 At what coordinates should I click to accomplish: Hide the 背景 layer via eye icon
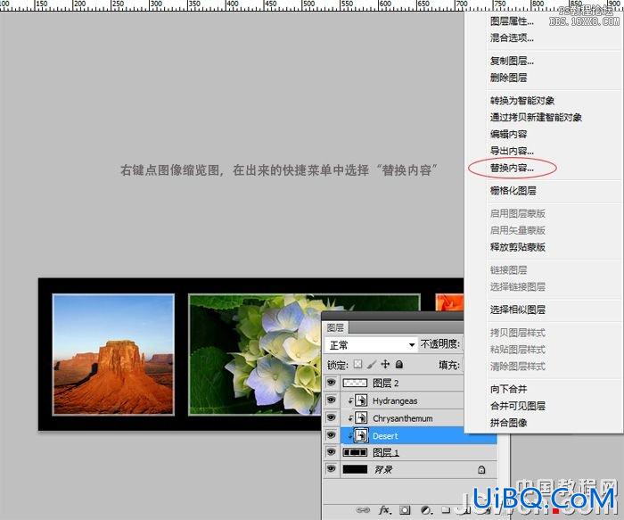331,468
